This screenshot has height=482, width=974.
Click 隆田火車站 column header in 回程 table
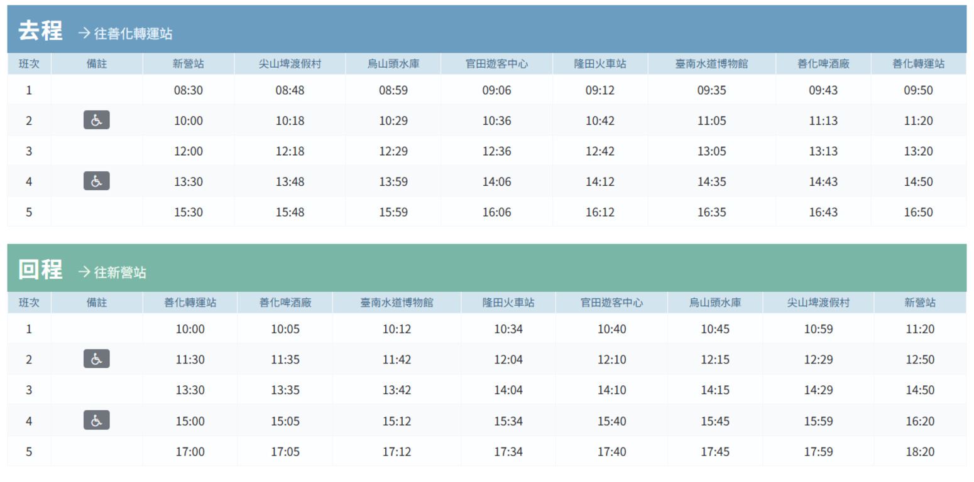pos(508,303)
